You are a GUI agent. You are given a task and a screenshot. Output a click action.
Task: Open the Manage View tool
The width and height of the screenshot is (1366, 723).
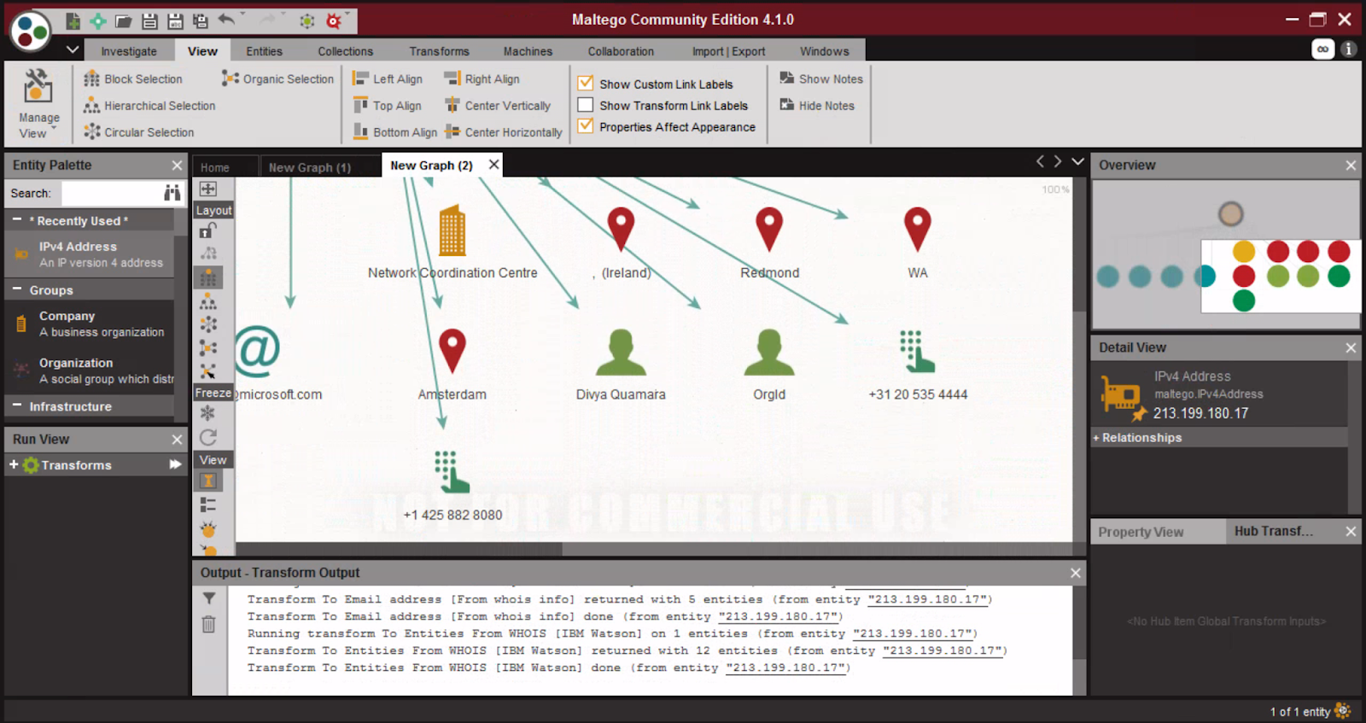(x=38, y=104)
